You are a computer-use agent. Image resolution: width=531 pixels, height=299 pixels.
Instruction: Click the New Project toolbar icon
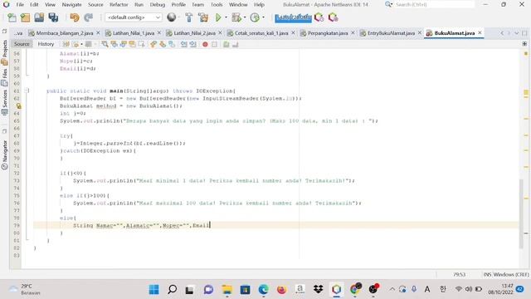pos(25,17)
